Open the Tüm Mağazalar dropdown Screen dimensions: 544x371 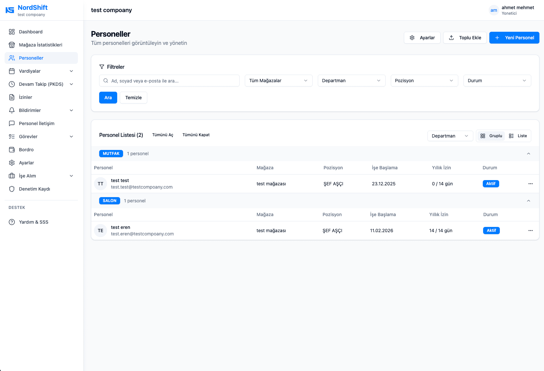point(279,81)
